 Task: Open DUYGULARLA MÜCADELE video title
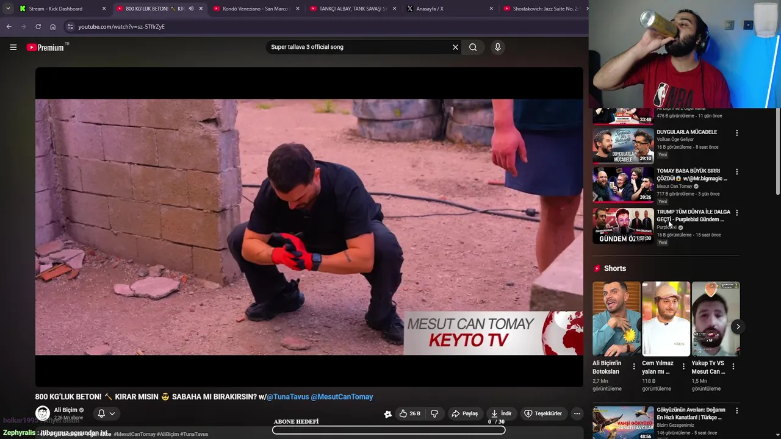[686, 132]
